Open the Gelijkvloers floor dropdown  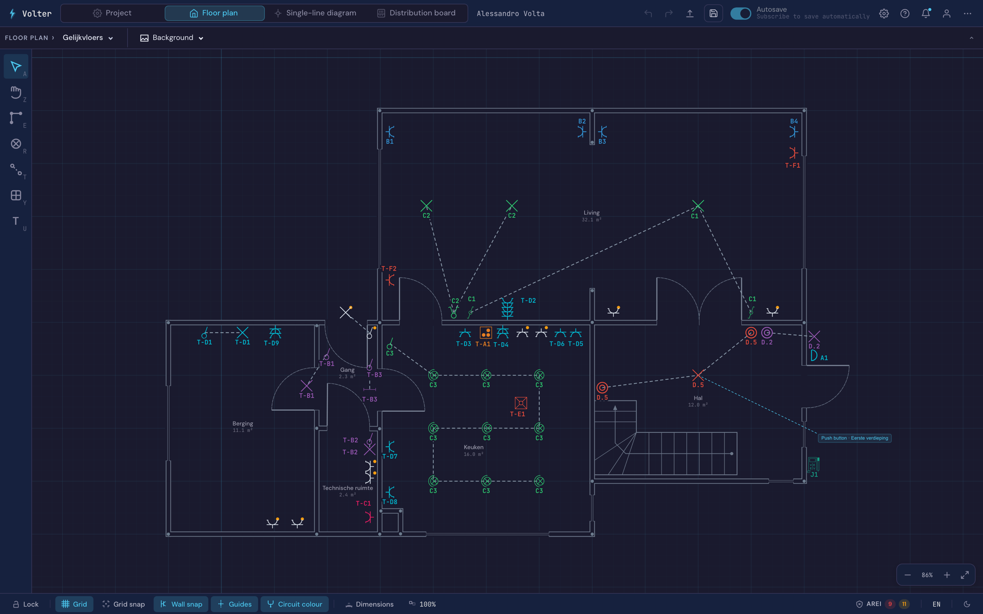pos(88,38)
